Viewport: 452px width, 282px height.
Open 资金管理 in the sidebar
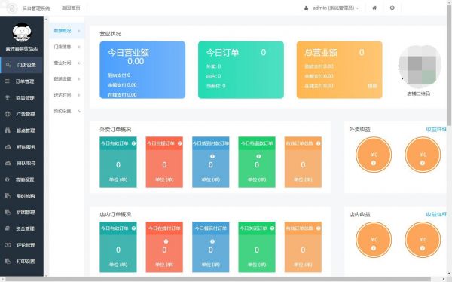point(22,228)
